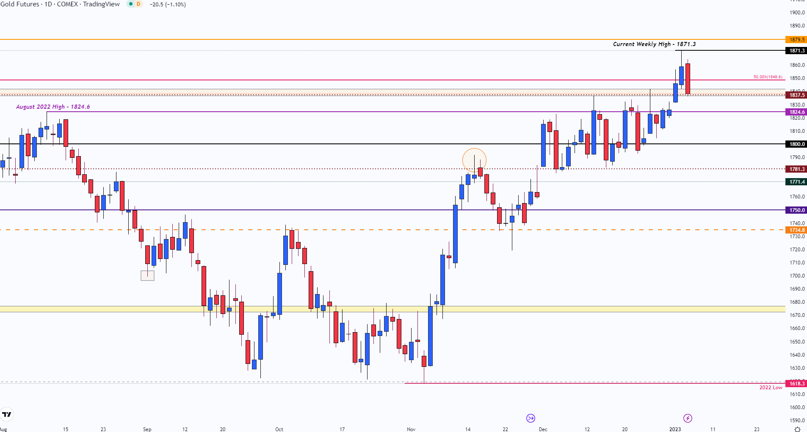Click the Gold Futures symbol title
The width and height of the screenshot is (807, 432).
pyautogui.click(x=60, y=4)
